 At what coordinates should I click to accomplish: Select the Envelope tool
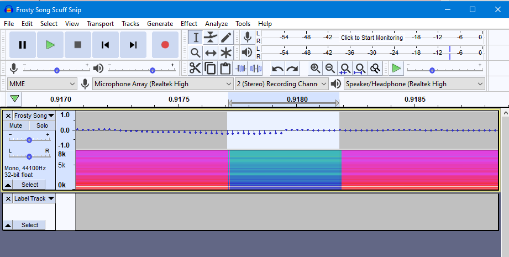click(x=211, y=38)
